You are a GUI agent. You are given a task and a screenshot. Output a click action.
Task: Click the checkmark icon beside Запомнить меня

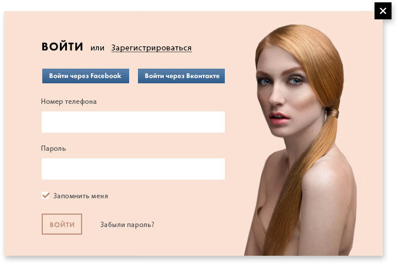[46, 195]
